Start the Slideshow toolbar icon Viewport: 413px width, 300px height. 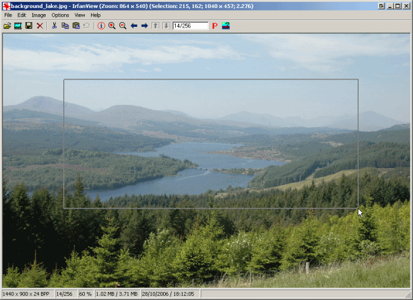[18, 26]
